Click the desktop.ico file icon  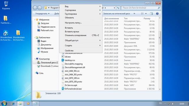click(x=63, y=60)
